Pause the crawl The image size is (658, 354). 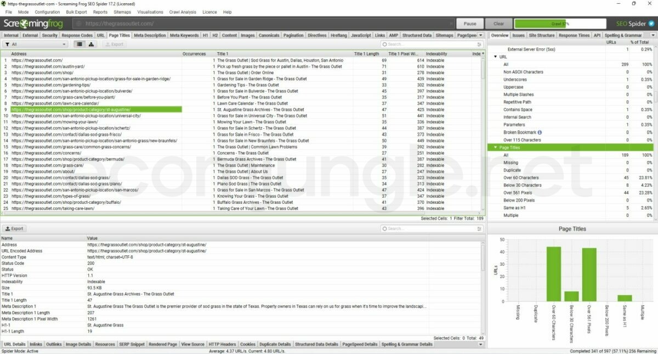(x=470, y=24)
